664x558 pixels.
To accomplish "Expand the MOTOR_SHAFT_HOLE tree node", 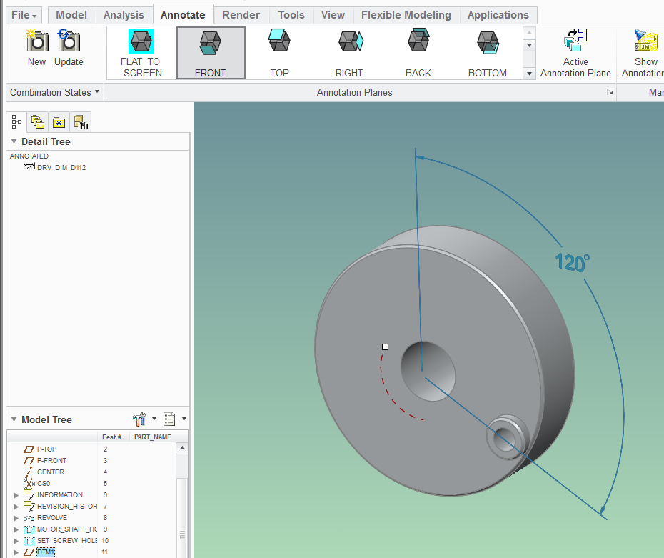I will (16, 529).
